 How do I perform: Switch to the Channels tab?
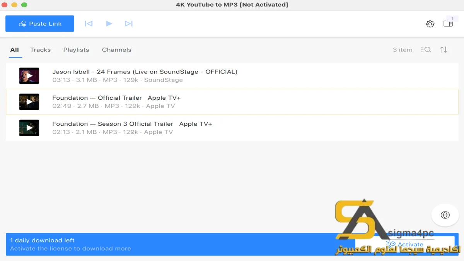(117, 49)
